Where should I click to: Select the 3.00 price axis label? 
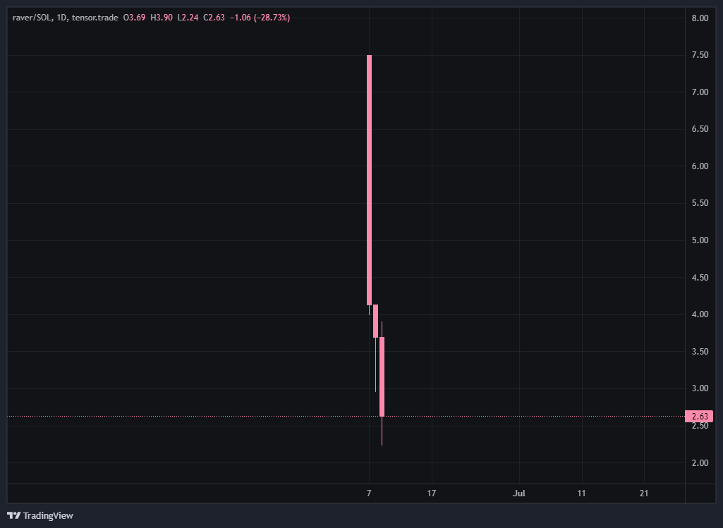(x=700, y=388)
